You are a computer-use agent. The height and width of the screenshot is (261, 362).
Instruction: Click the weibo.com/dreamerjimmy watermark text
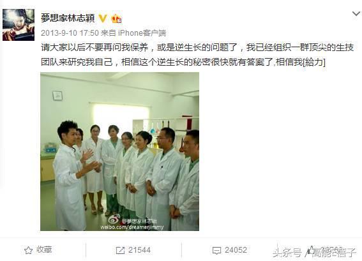pos(132,227)
